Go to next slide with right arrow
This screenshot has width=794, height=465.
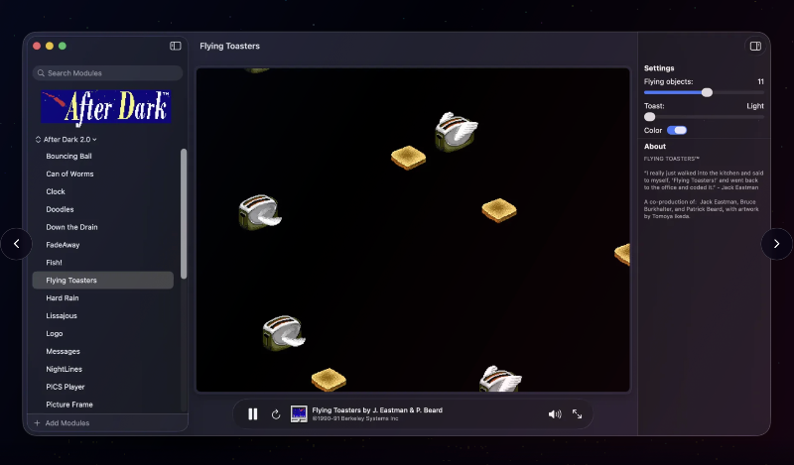[x=777, y=244]
